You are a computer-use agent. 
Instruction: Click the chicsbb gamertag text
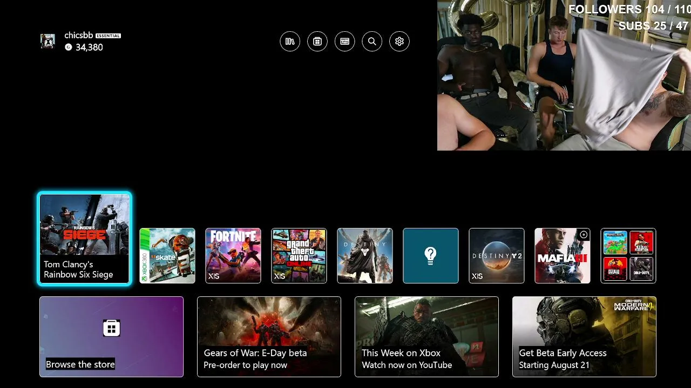tap(78, 36)
